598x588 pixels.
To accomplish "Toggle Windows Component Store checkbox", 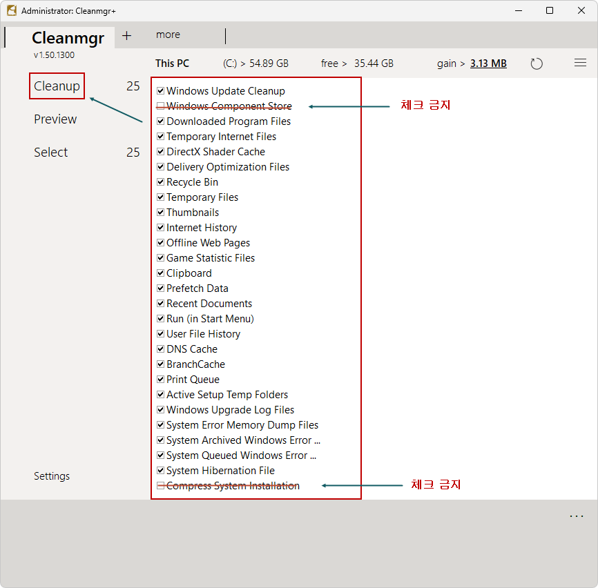I will 161,106.
